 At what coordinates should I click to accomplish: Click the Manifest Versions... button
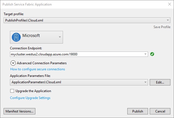click(x=20, y=111)
